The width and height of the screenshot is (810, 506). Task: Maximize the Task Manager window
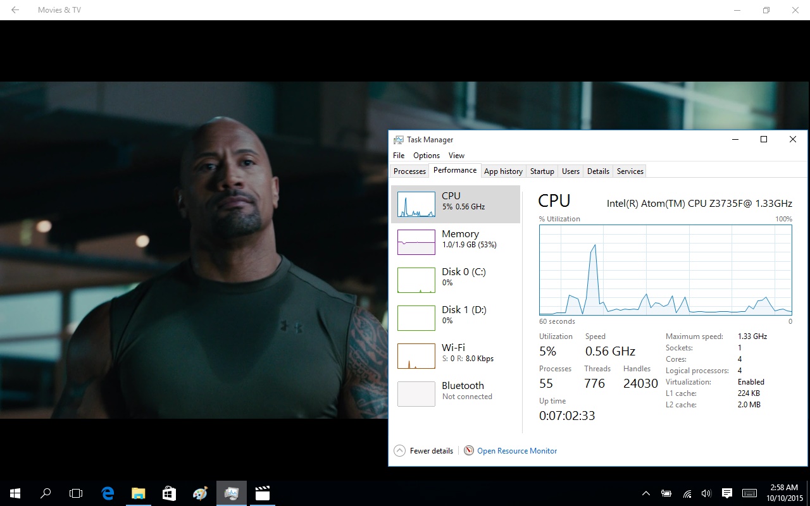coord(764,140)
